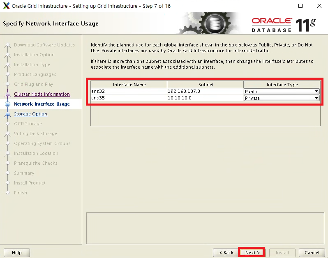Click the Next button
This screenshot has height=258, width=328.
click(252, 253)
